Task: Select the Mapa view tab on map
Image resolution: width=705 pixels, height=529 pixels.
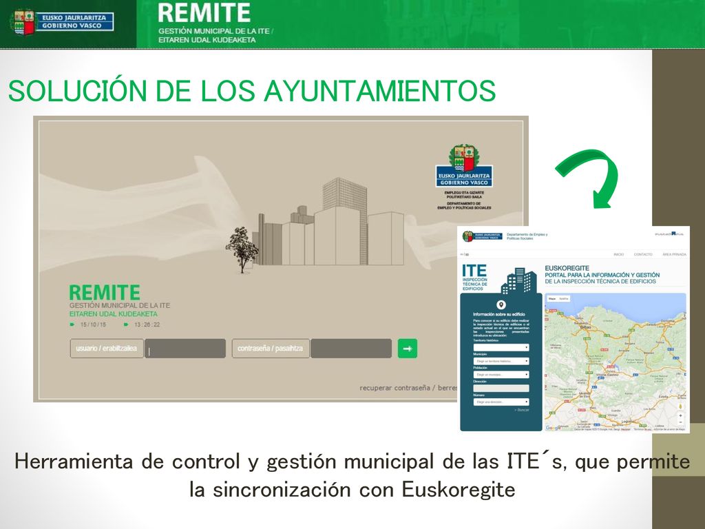Action: click(x=552, y=299)
